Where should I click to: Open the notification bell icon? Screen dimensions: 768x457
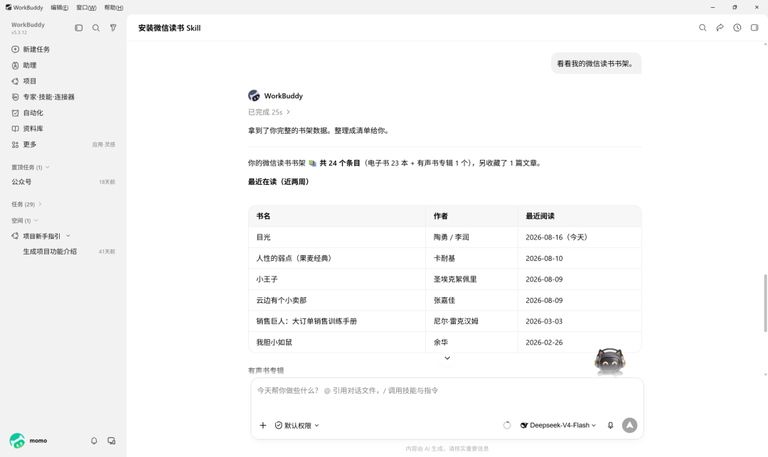click(x=94, y=441)
